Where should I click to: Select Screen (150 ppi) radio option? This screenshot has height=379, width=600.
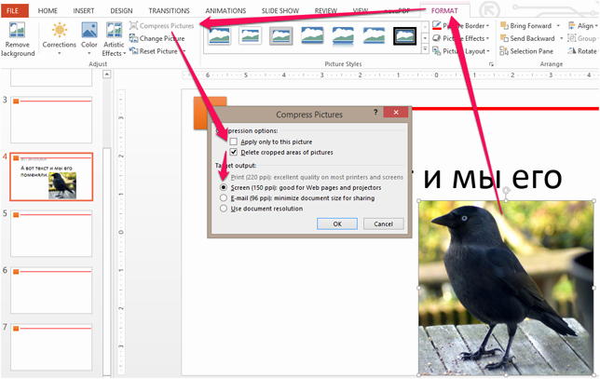pos(224,187)
